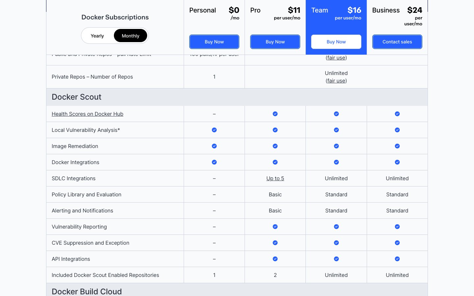Image resolution: width=474 pixels, height=296 pixels.
Task: Switch billing to Yearly
Action: click(97, 36)
